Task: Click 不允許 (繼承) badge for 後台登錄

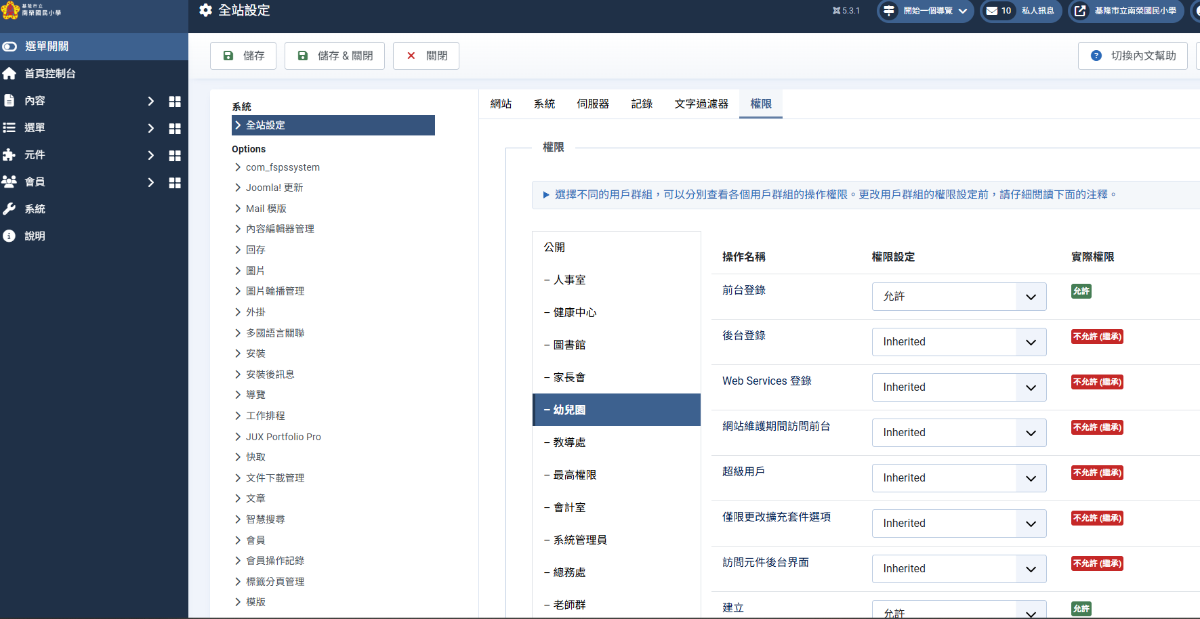Action: coord(1097,337)
